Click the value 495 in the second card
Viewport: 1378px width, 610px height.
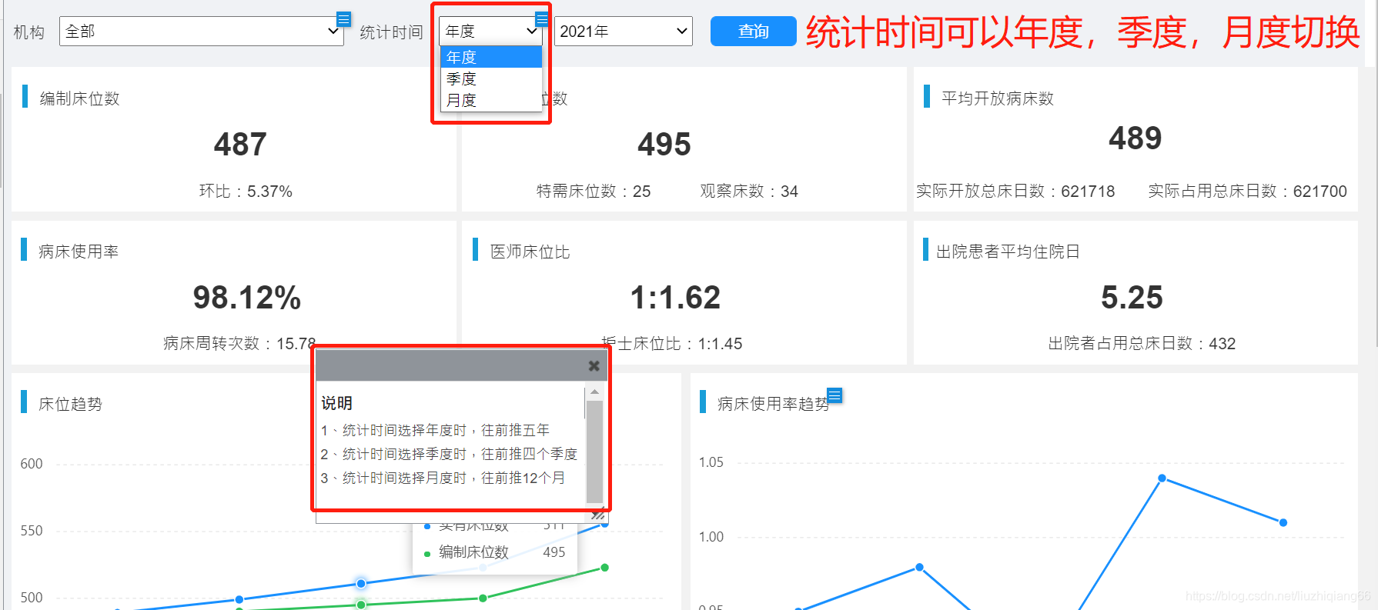tap(664, 145)
